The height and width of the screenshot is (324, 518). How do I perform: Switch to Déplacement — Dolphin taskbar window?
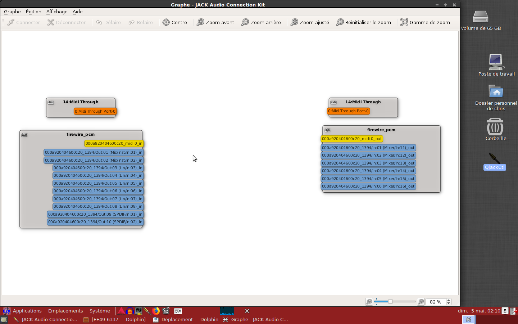click(186, 320)
